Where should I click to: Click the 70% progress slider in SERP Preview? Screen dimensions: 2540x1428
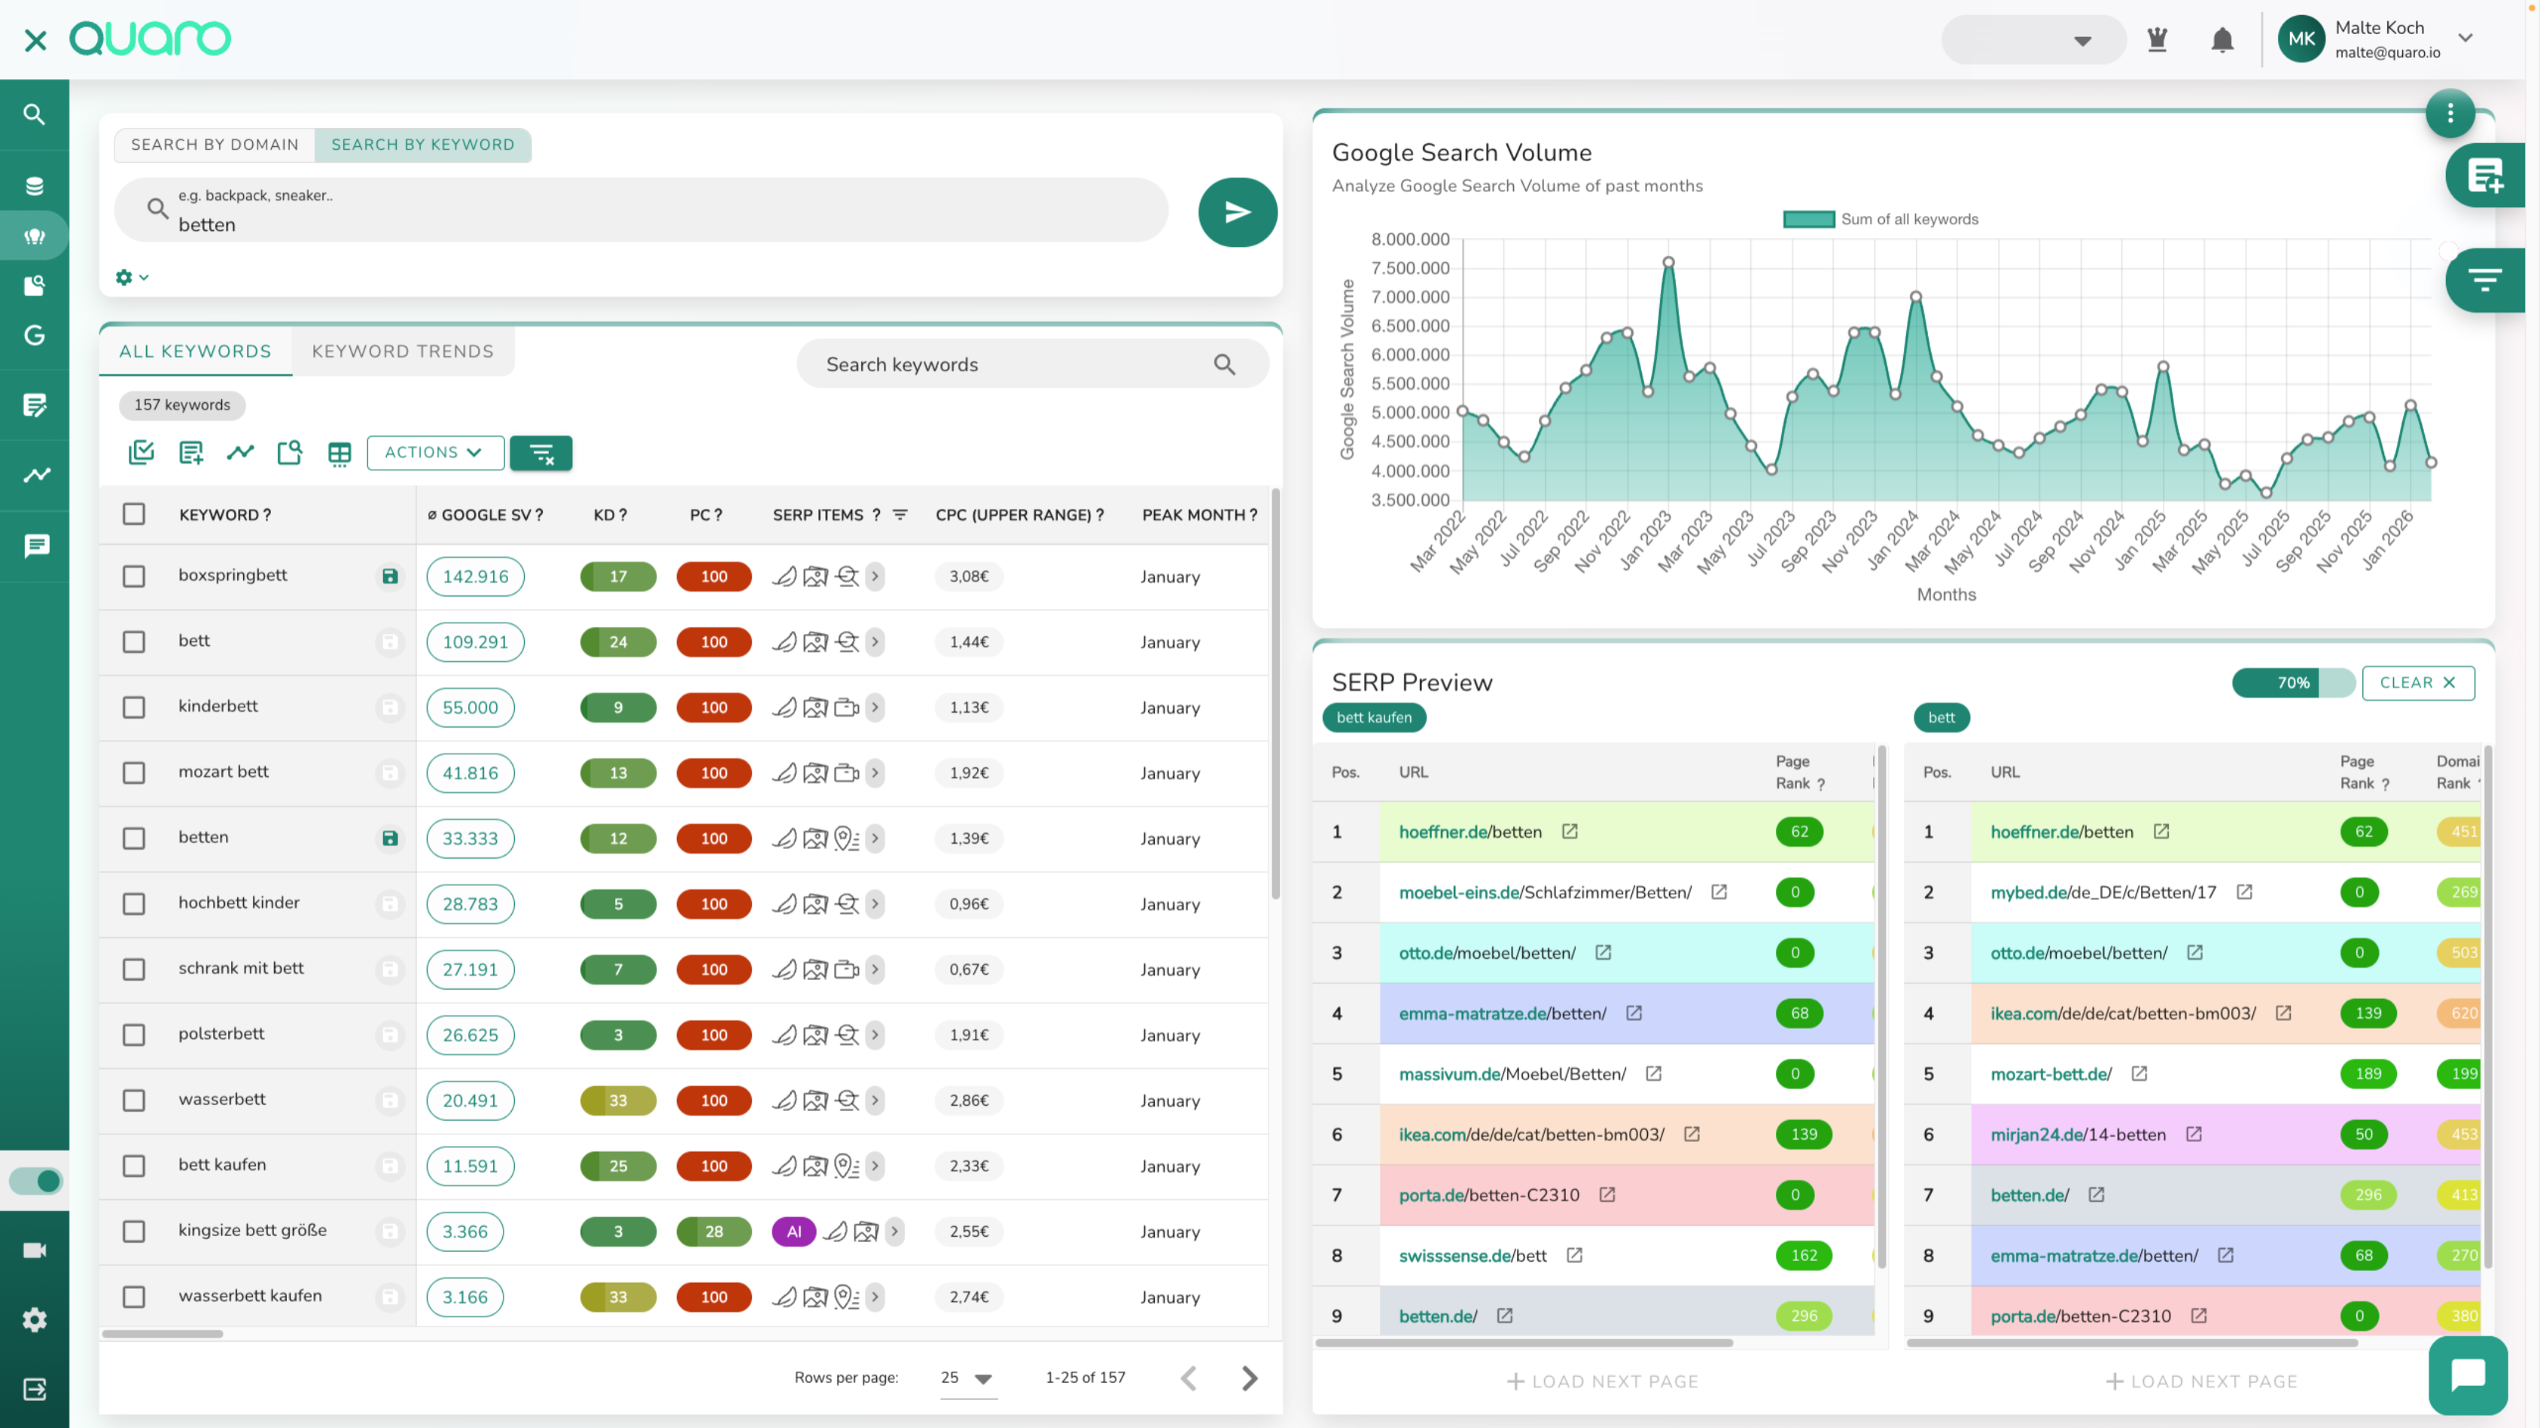coord(2292,683)
